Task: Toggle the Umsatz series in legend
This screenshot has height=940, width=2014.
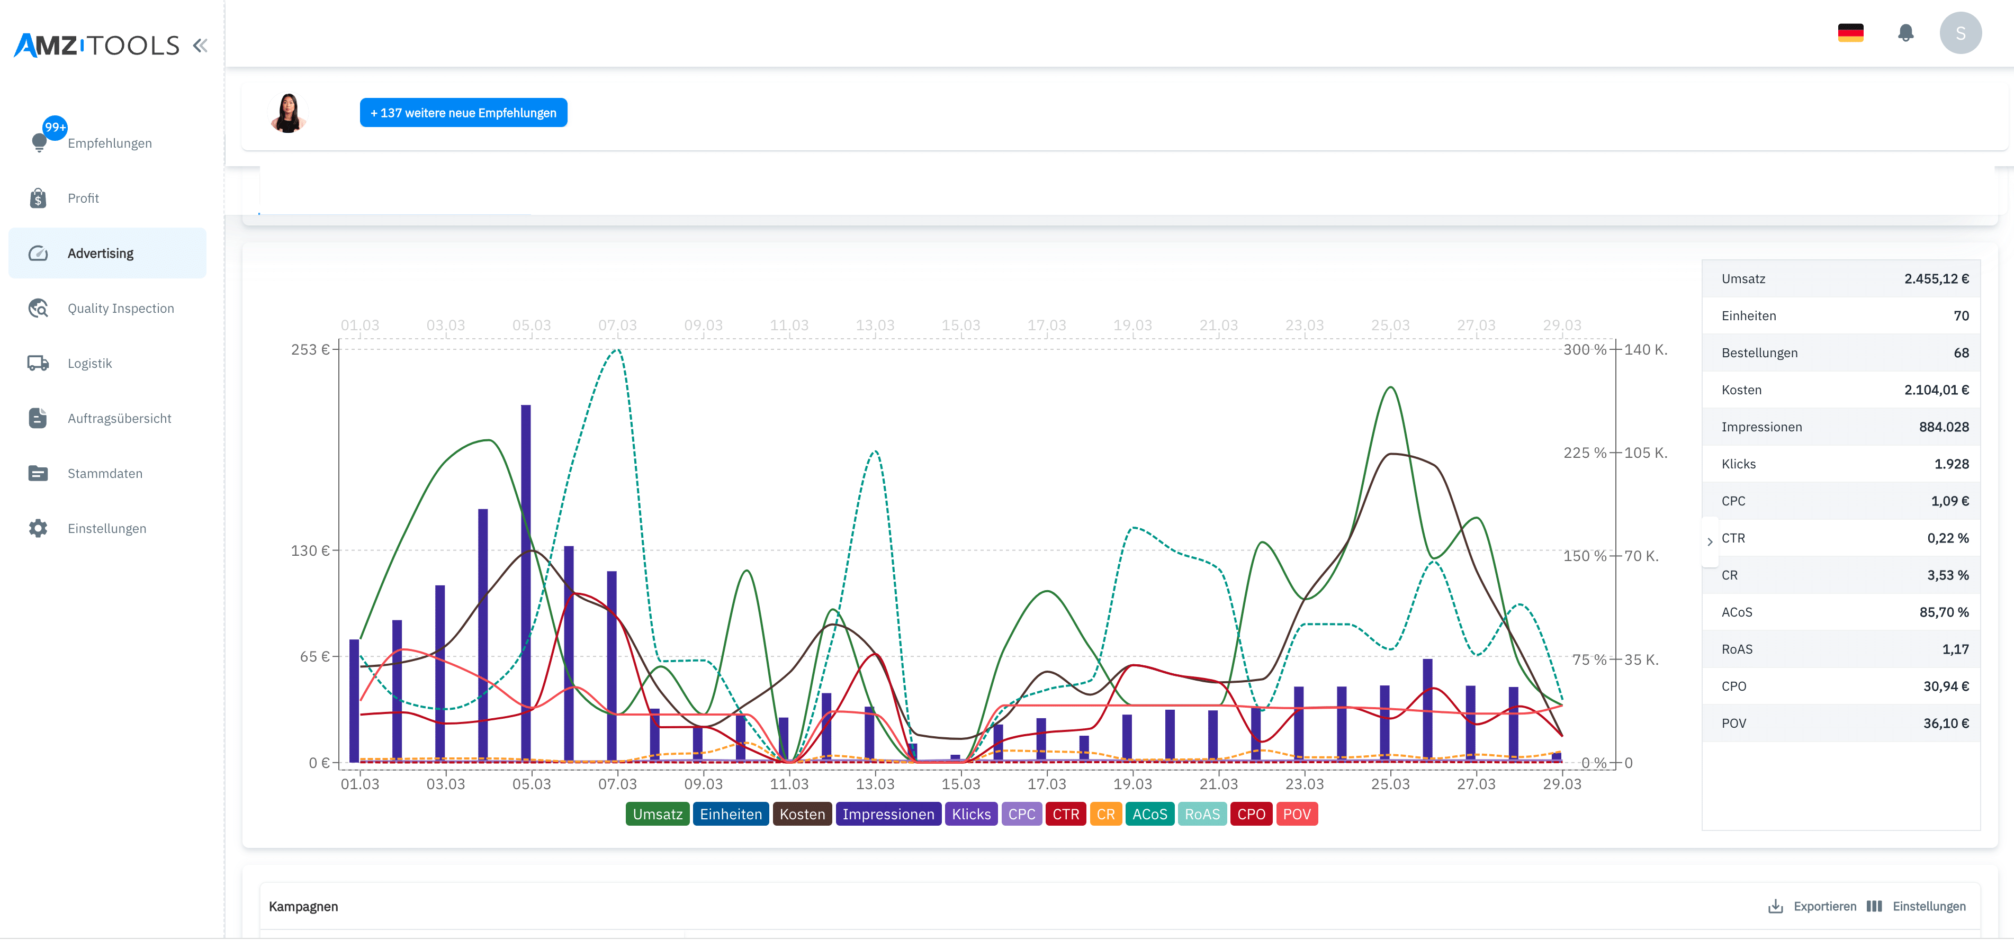Action: point(657,814)
